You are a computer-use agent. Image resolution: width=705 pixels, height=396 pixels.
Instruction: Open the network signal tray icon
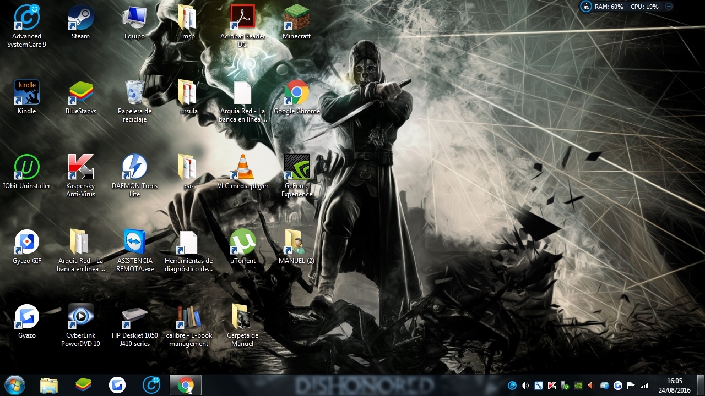point(644,386)
